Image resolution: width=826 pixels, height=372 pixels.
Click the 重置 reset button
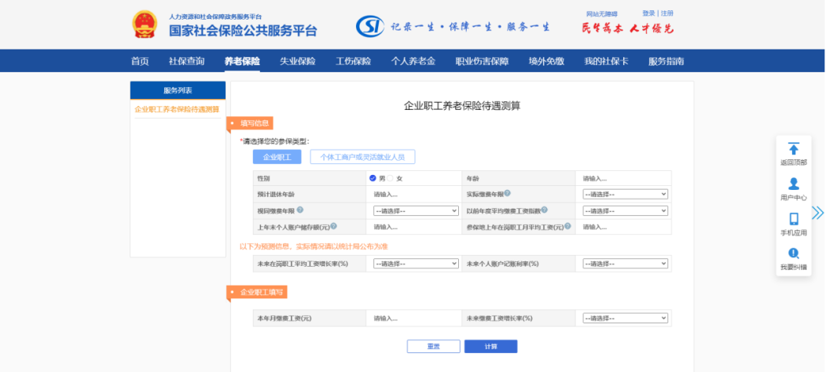[433, 346]
